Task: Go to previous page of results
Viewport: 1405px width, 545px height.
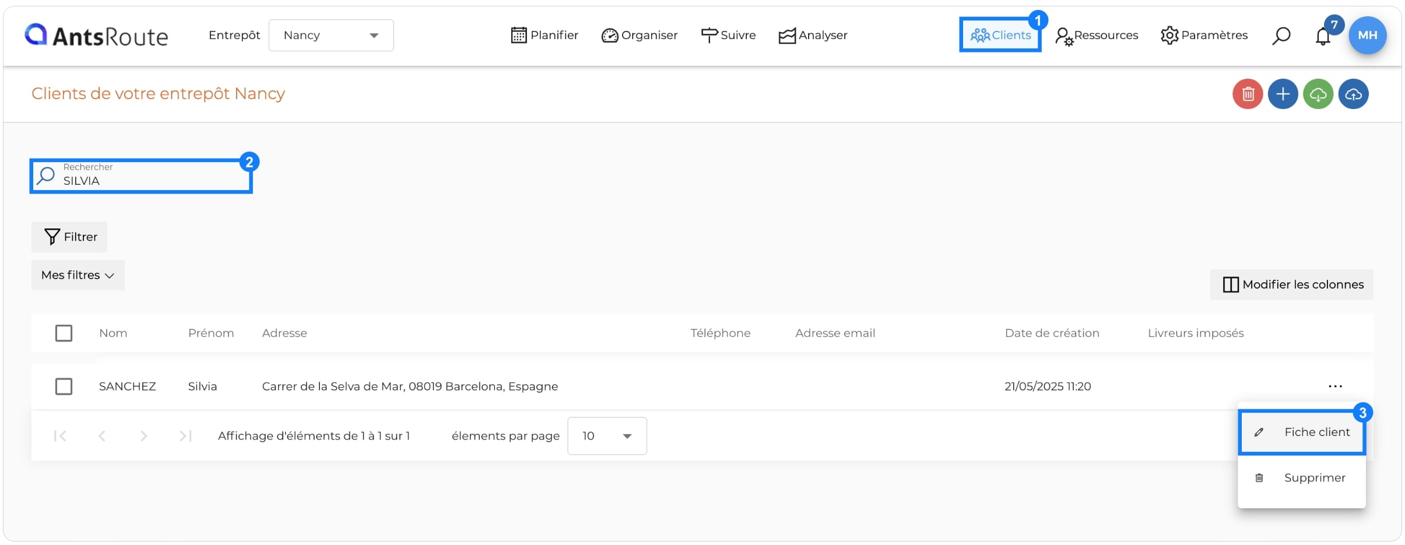Action: click(102, 435)
